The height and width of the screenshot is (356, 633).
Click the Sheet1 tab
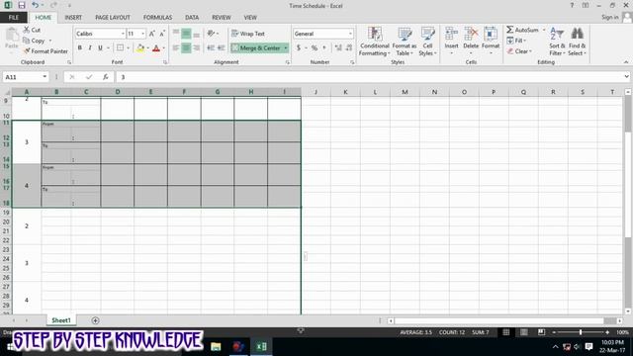(61, 320)
